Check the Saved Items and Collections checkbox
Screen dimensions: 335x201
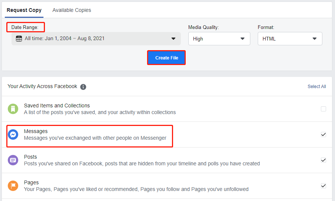pyautogui.click(x=323, y=109)
